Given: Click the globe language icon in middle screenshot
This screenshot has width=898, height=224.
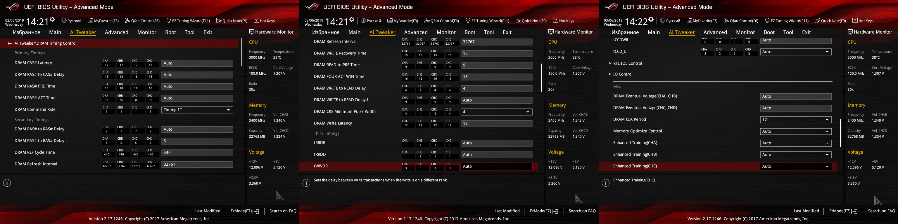Looking at the screenshot, I should point(363,20).
